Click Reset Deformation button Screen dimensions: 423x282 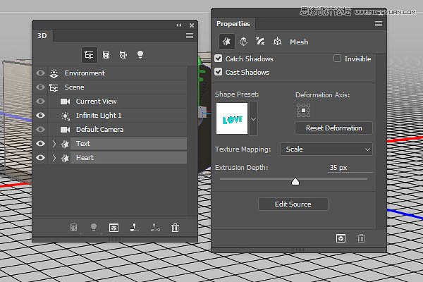[x=334, y=128]
